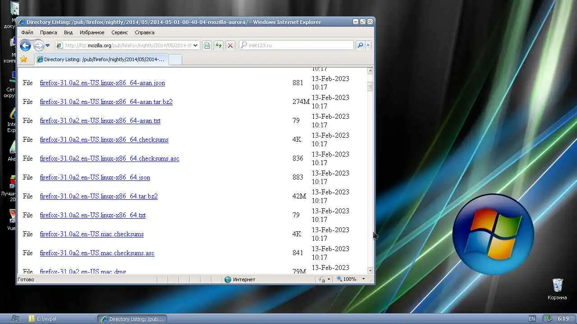Click the inet123.ru search box
Image resolution: width=577 pixels, height=324 pixels.
click(x=297, y=45)
